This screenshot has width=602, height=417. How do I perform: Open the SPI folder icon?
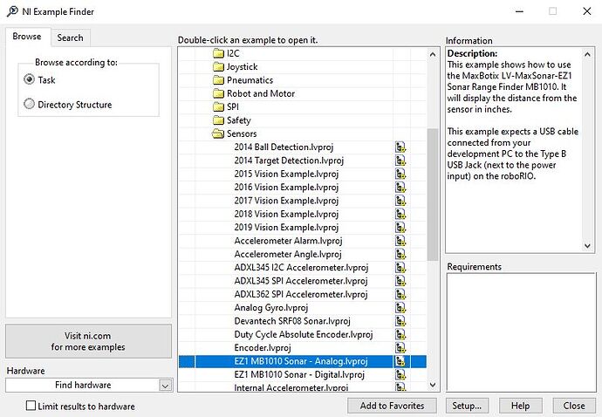[218, 106]
